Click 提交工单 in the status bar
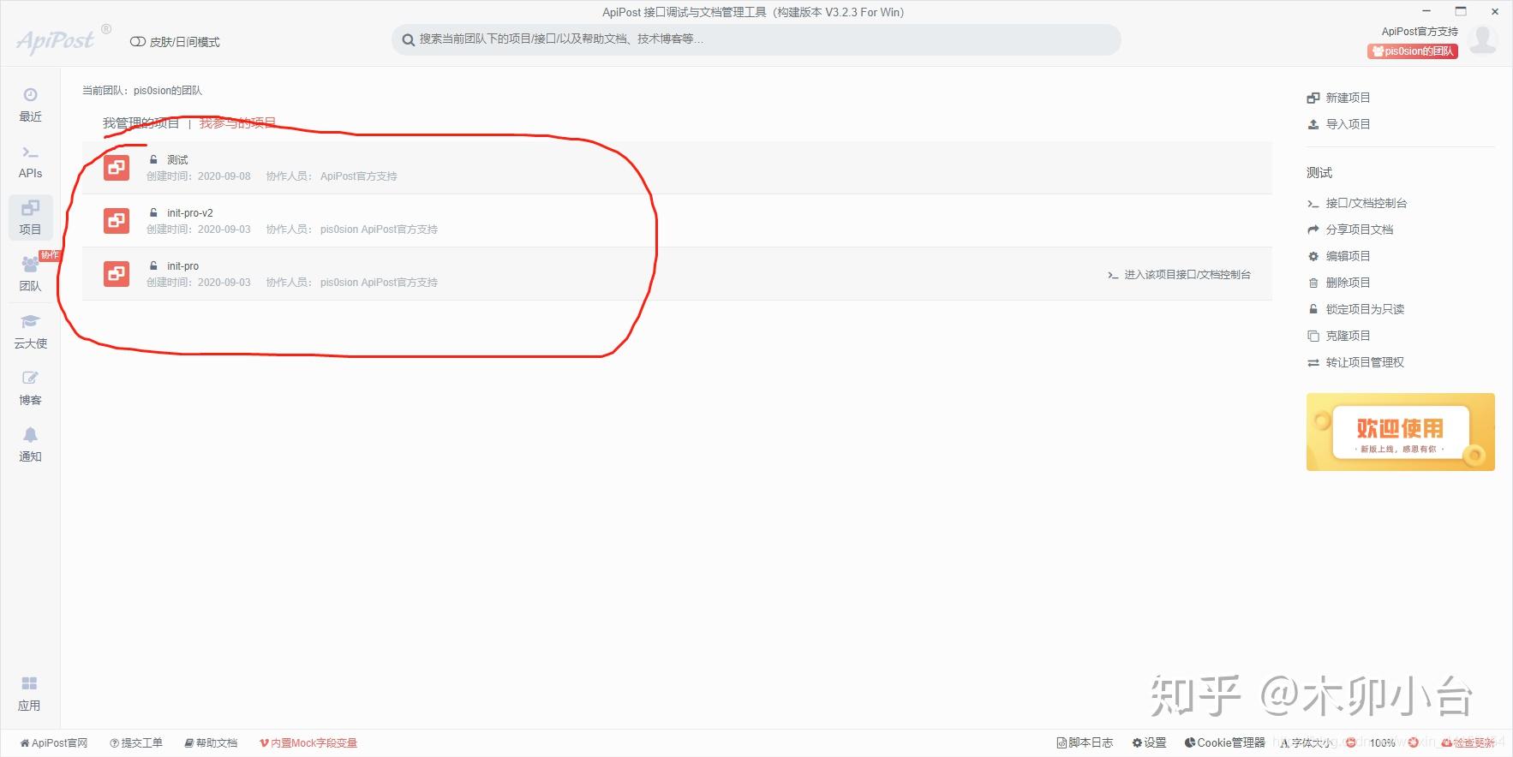Image resolution: width=1513 pixels, height=757 pixels. click(136, 743)
